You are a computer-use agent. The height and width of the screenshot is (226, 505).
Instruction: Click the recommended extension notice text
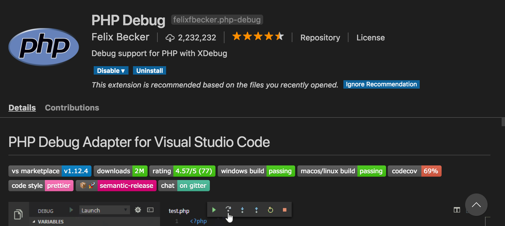coord(215,85)
